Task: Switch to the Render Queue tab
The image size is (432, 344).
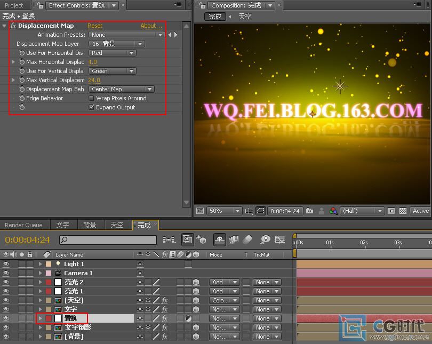Action: (23, 225)
